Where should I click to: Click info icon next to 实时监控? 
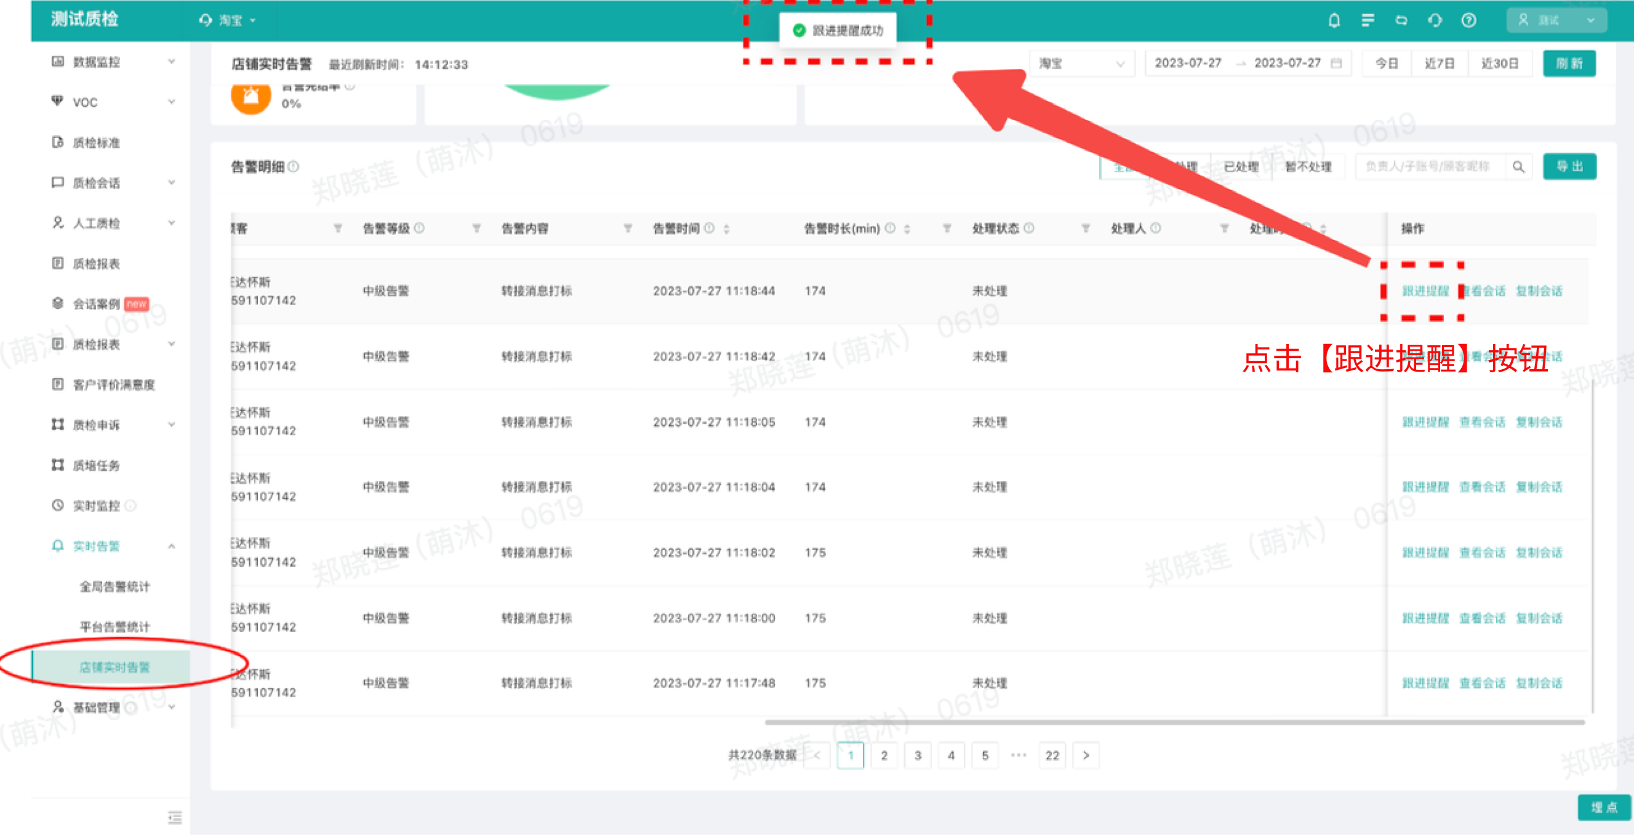(x=130, y=506)
